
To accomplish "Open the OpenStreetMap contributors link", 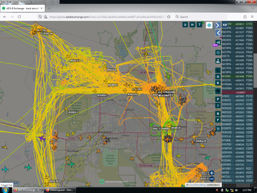I will (x=197, y=185).
